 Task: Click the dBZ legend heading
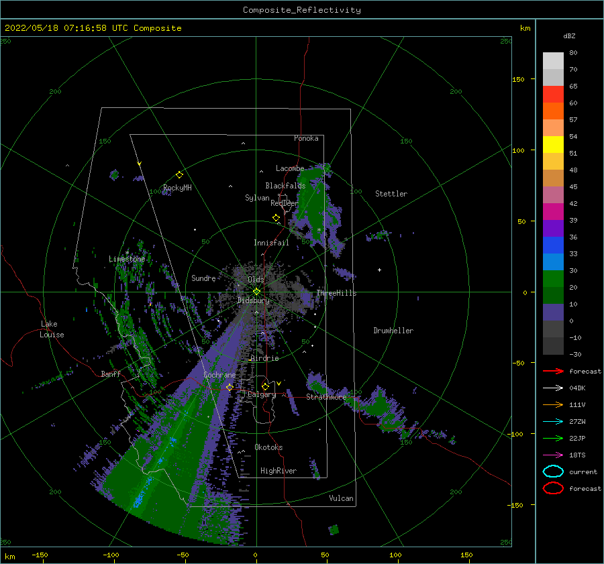(569, 36)
